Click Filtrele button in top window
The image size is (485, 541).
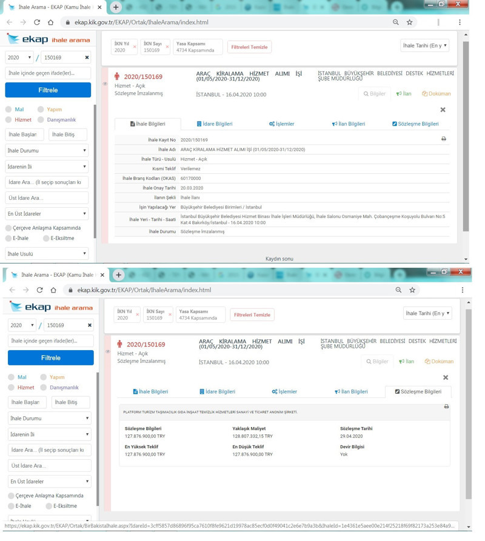click(48, 90)
